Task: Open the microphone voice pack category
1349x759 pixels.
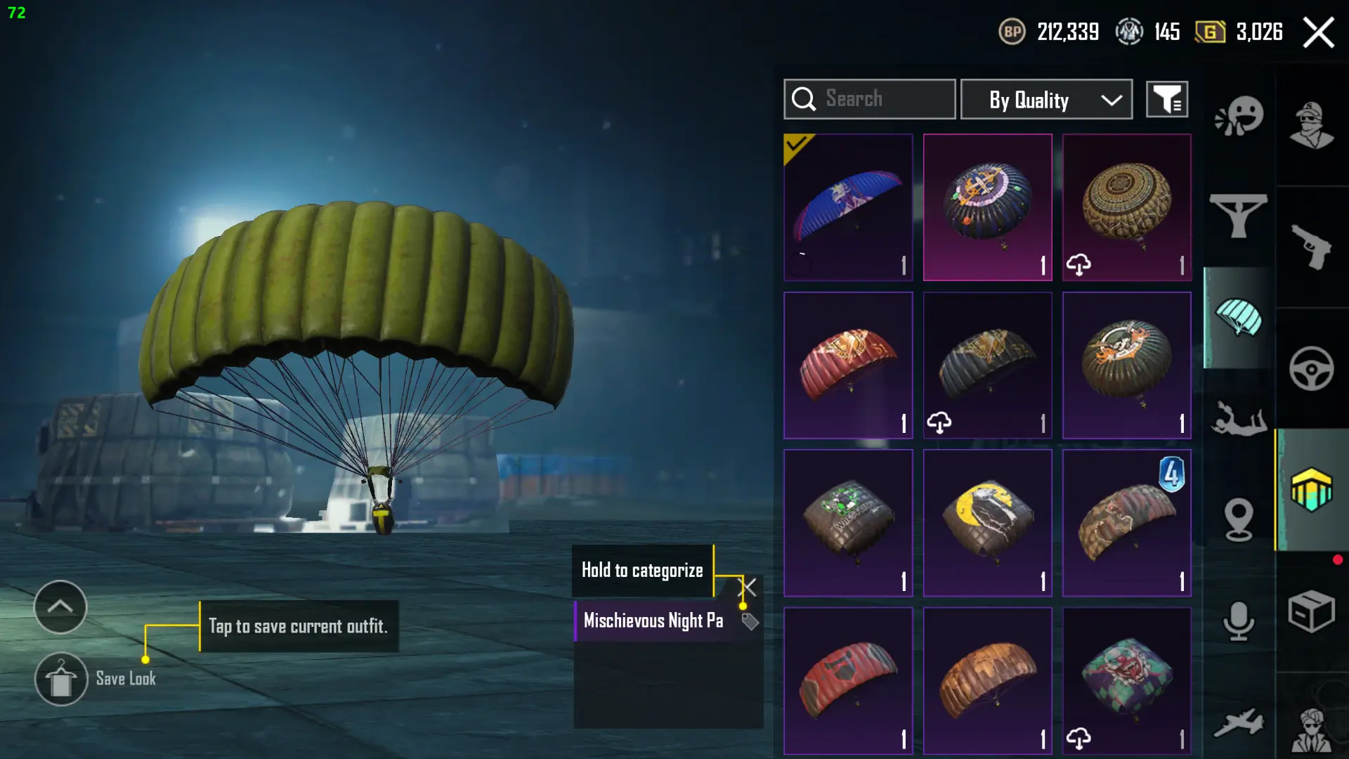Action: (x=1238, y=621)
